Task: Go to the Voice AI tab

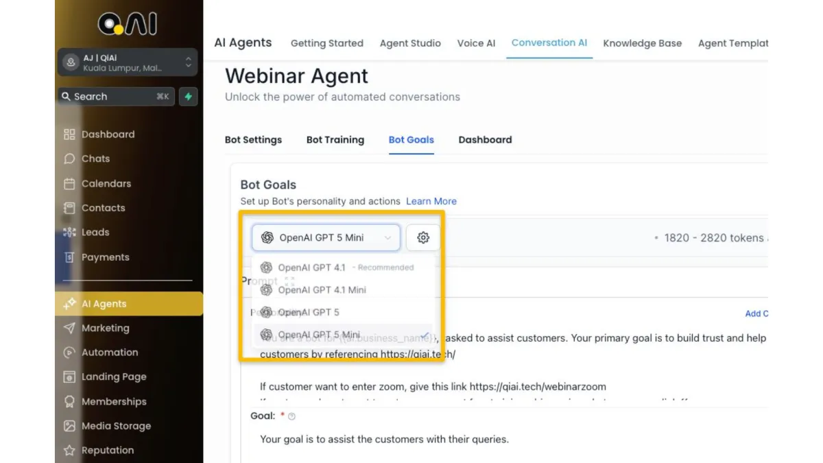Action: (x=476, y=43)
